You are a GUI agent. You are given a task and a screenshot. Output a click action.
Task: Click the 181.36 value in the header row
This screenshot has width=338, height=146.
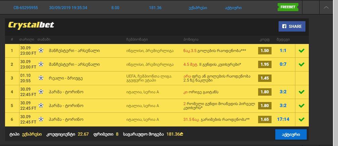(155, 8)
